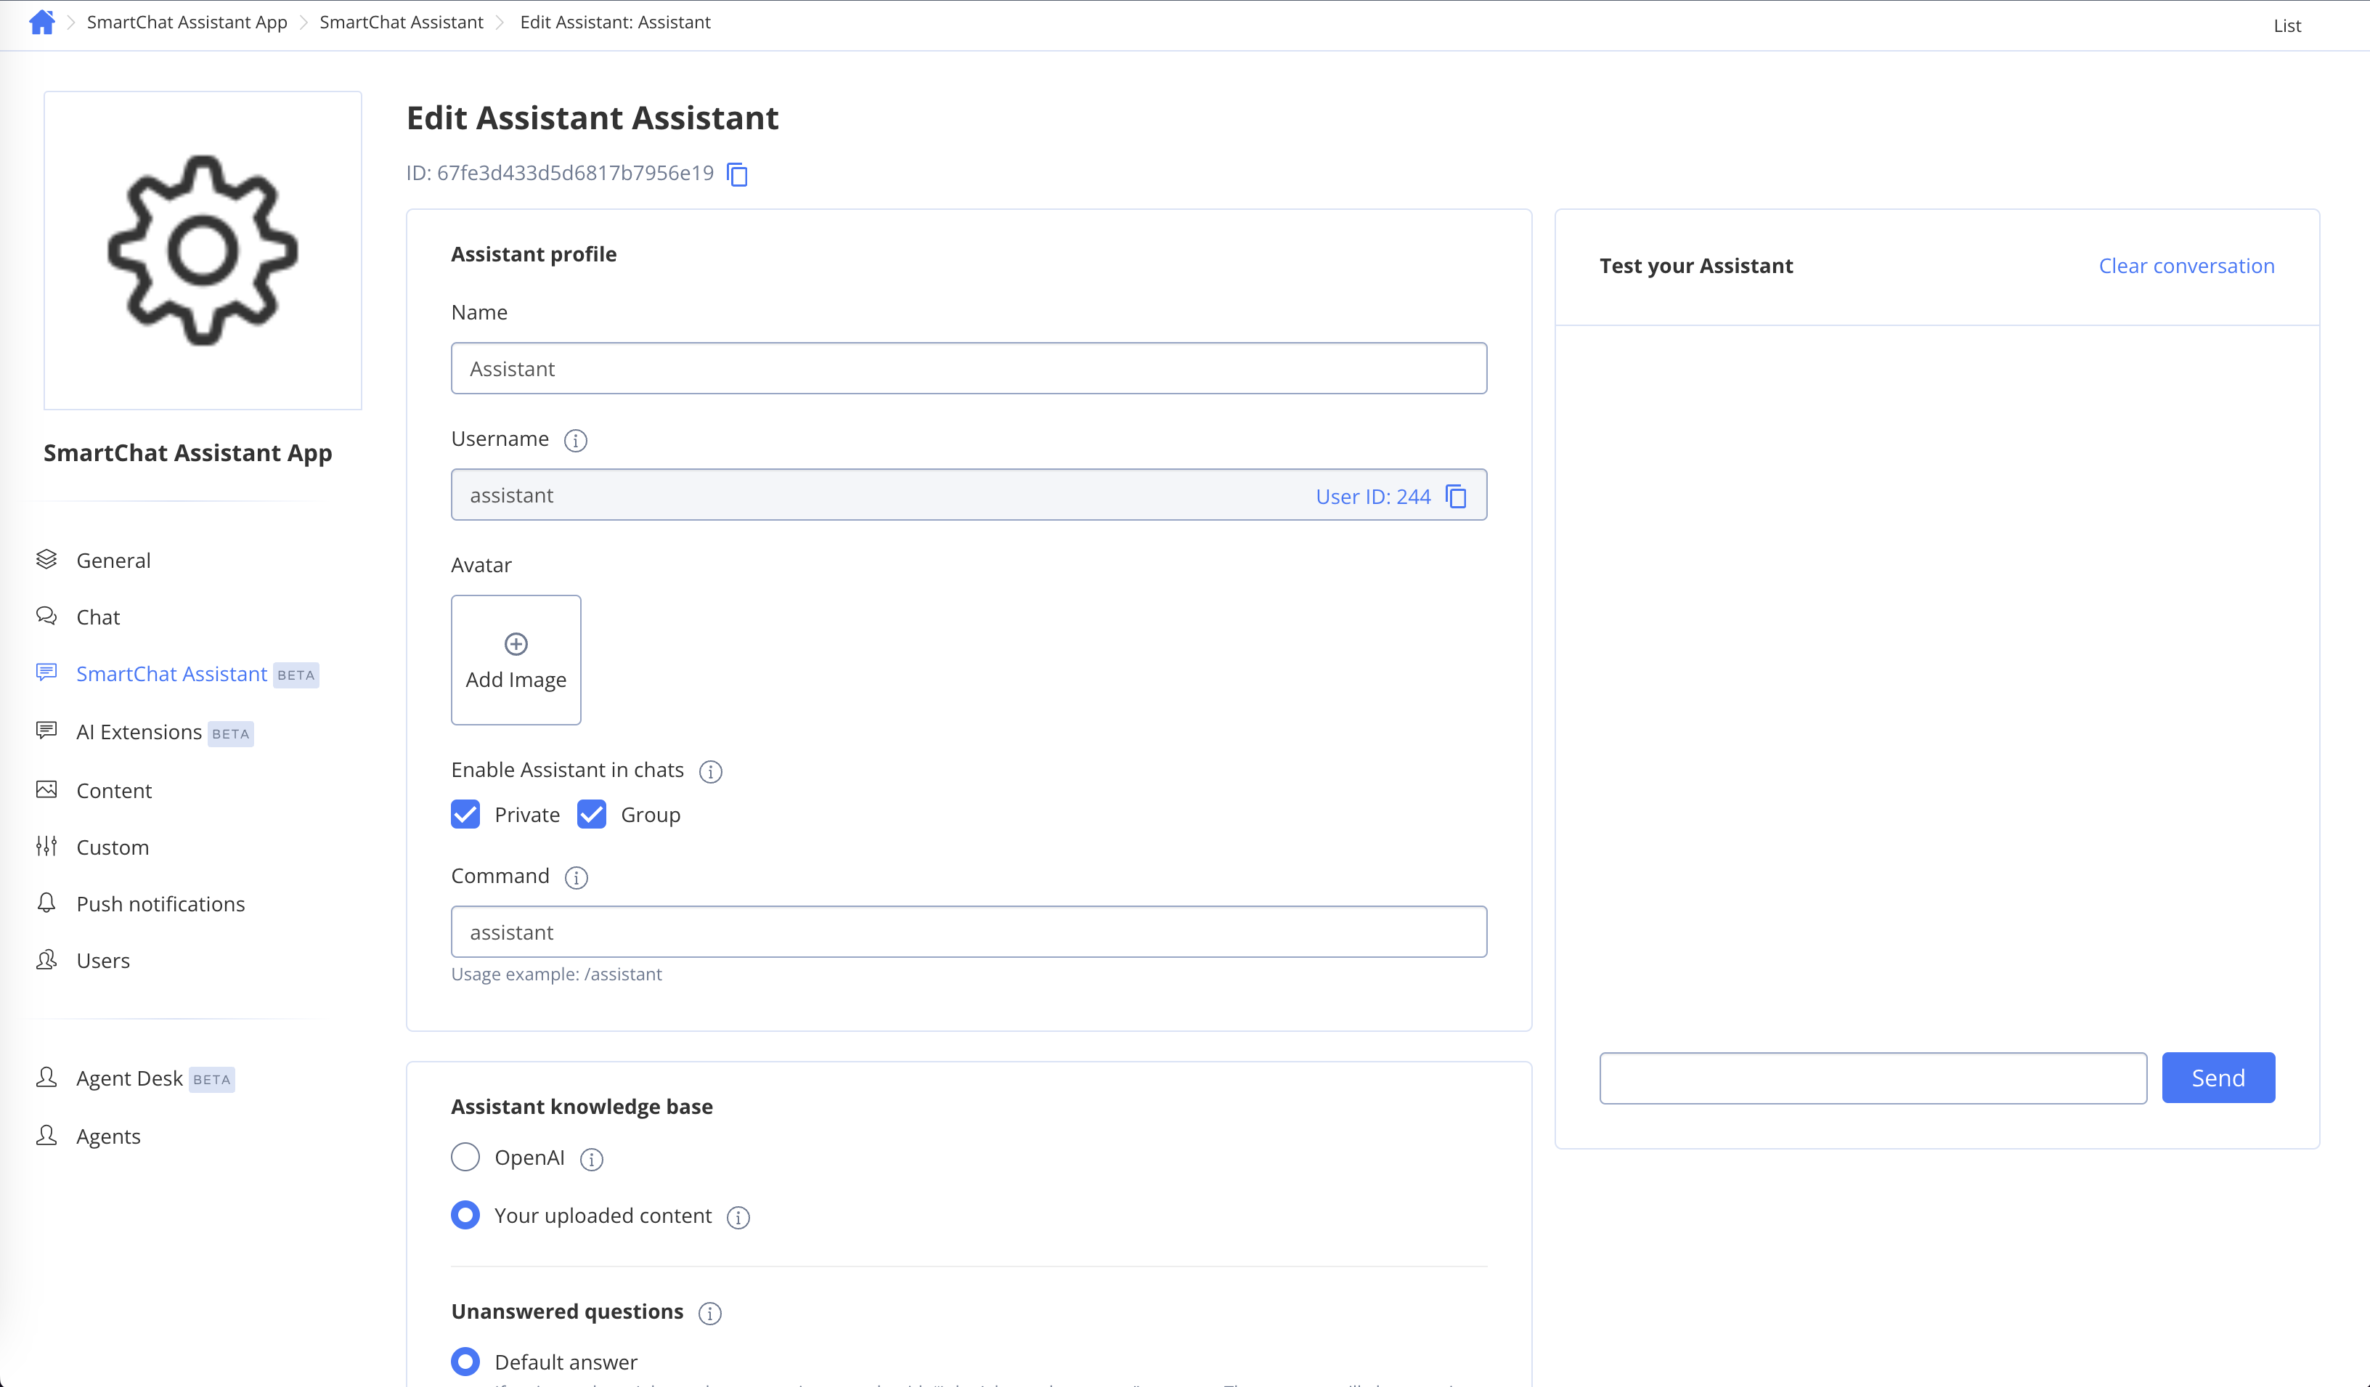Show info for Enable Assistant in chats
2370x1387 pixels.
coord(710,771)
